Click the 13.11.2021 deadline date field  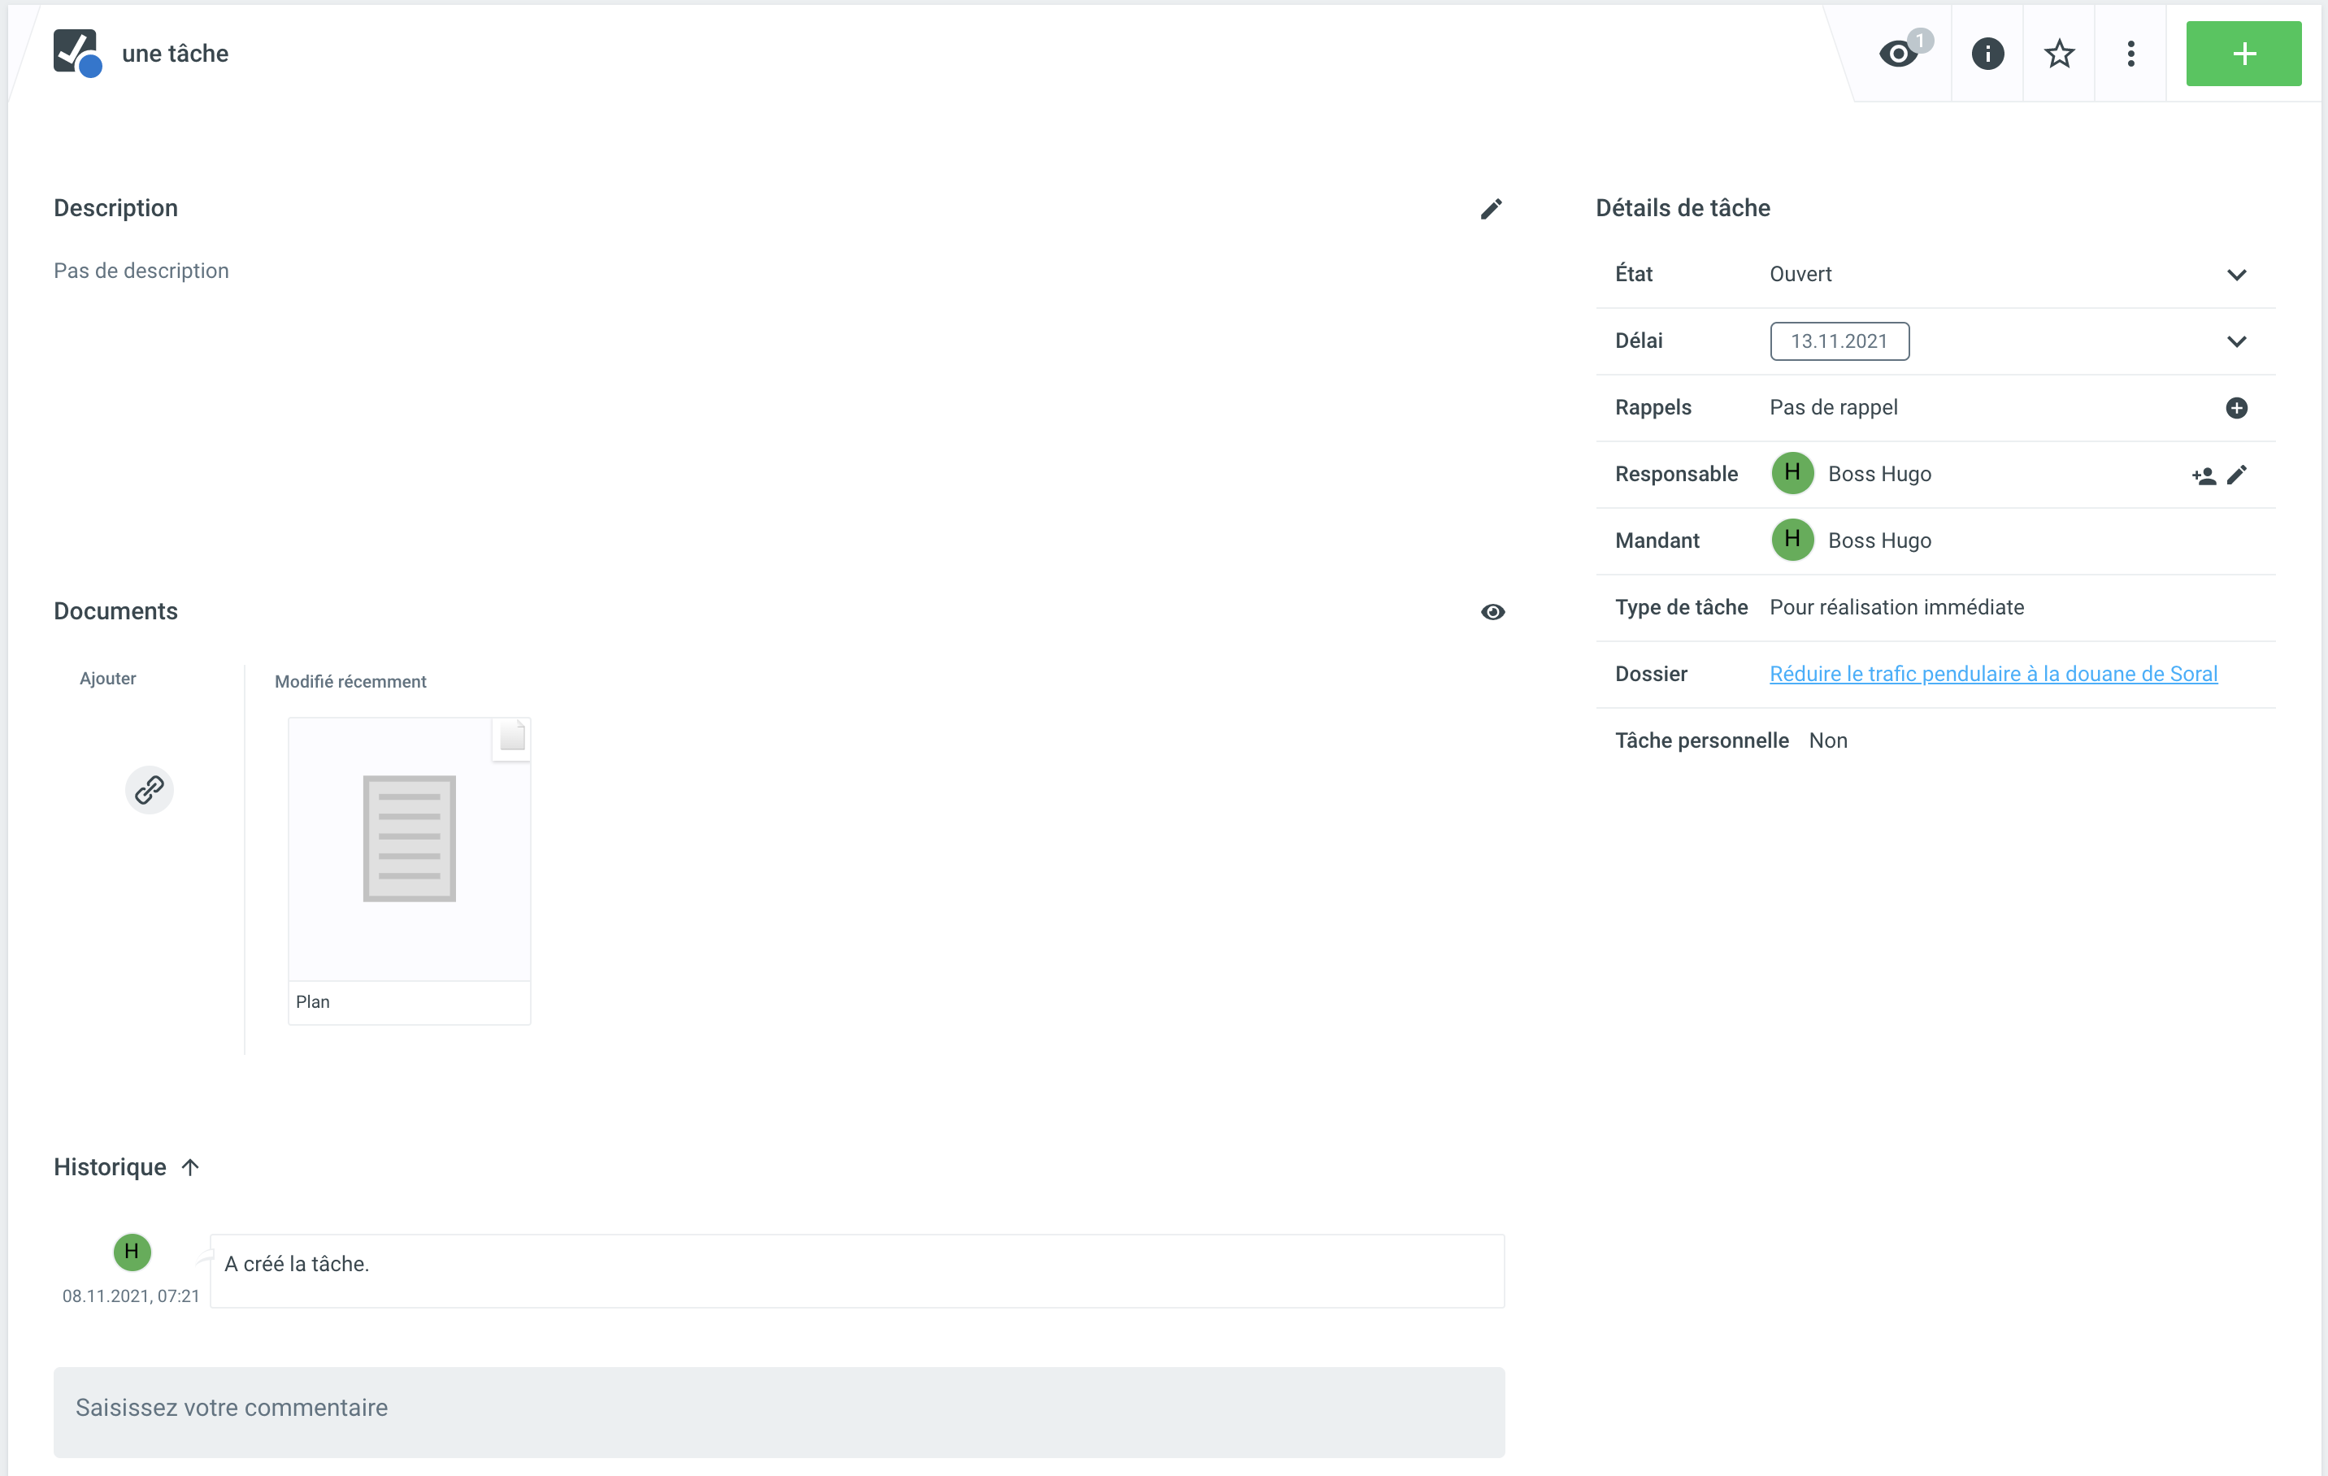point(1839,341)
